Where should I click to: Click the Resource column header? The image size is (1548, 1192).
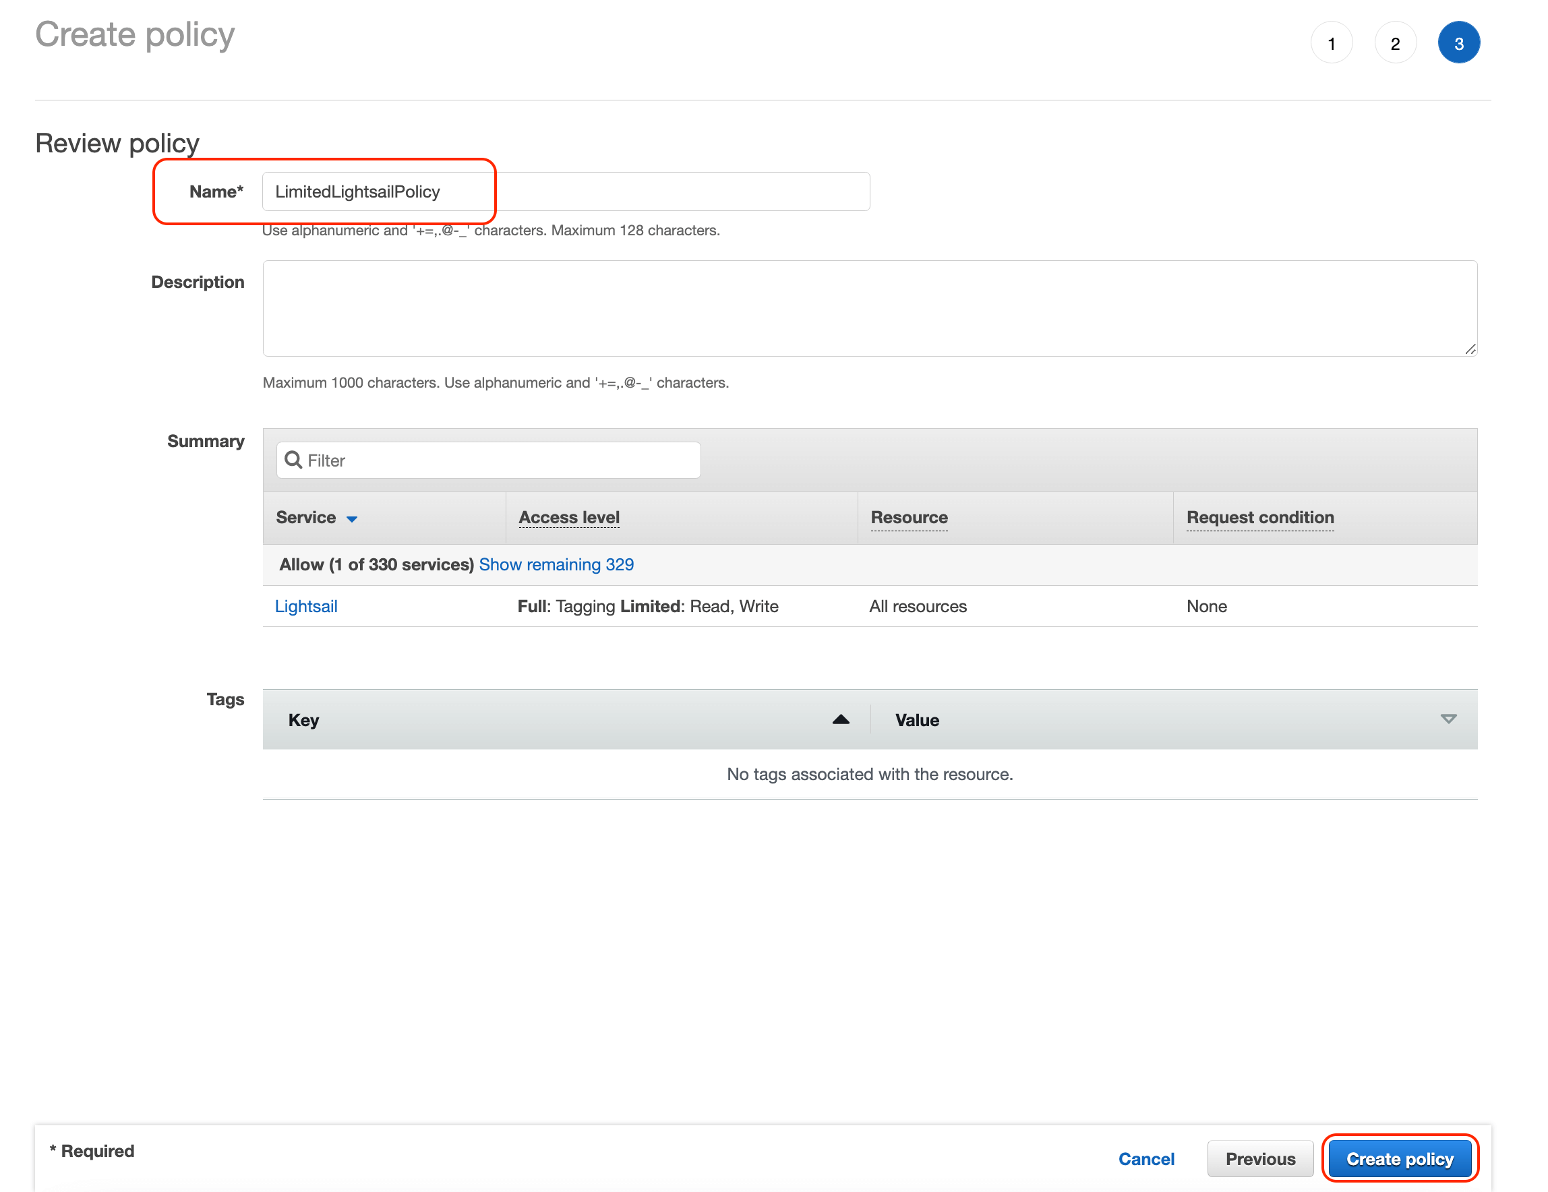click(910, 517)
